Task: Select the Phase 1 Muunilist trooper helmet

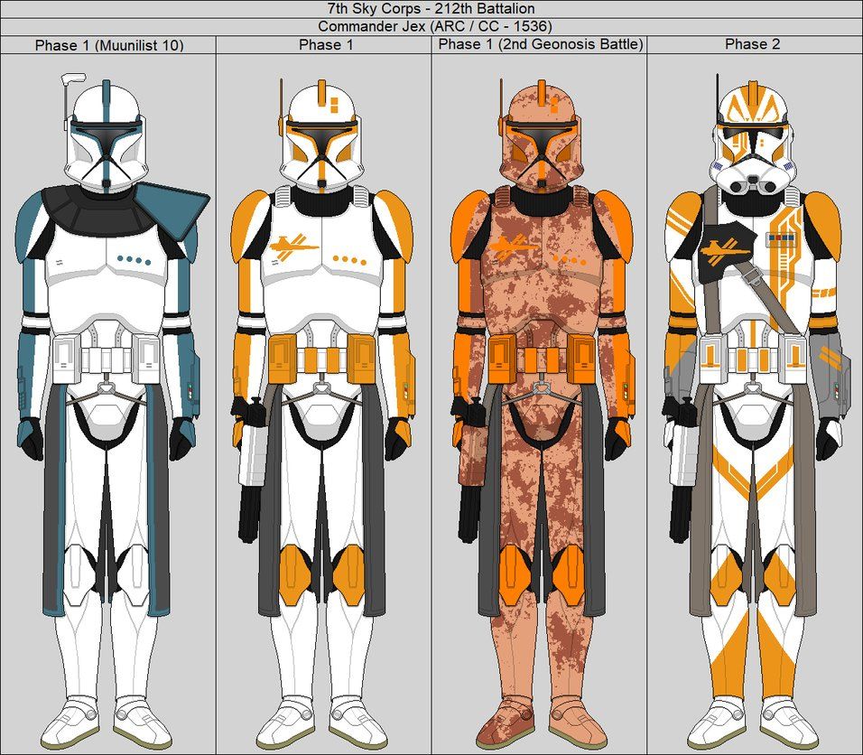Action: coord(106,135)
